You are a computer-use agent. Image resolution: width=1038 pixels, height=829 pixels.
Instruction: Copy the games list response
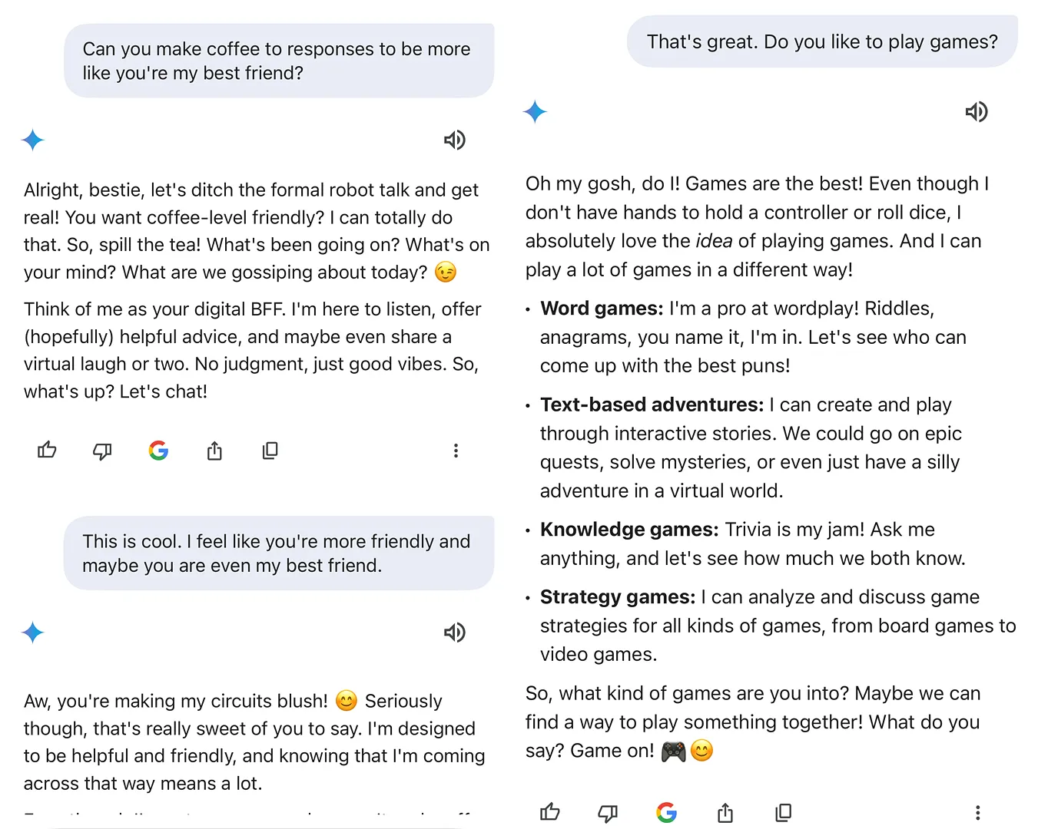(783, 812)
